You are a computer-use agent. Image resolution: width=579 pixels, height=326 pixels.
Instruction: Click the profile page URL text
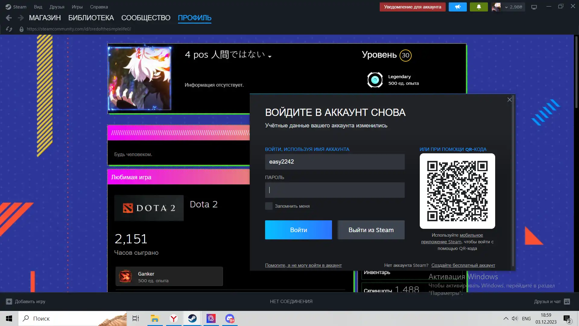coord(79,29)
